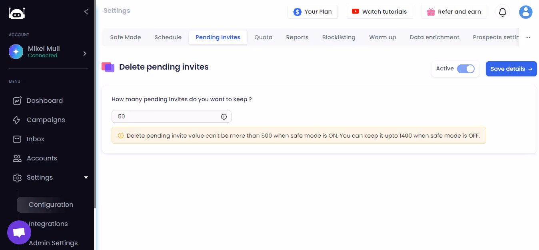Select the Campaigns icon in sidebar
Image resolution: width=539 pixels, height=250 pixels.
[x=17, y=120]
